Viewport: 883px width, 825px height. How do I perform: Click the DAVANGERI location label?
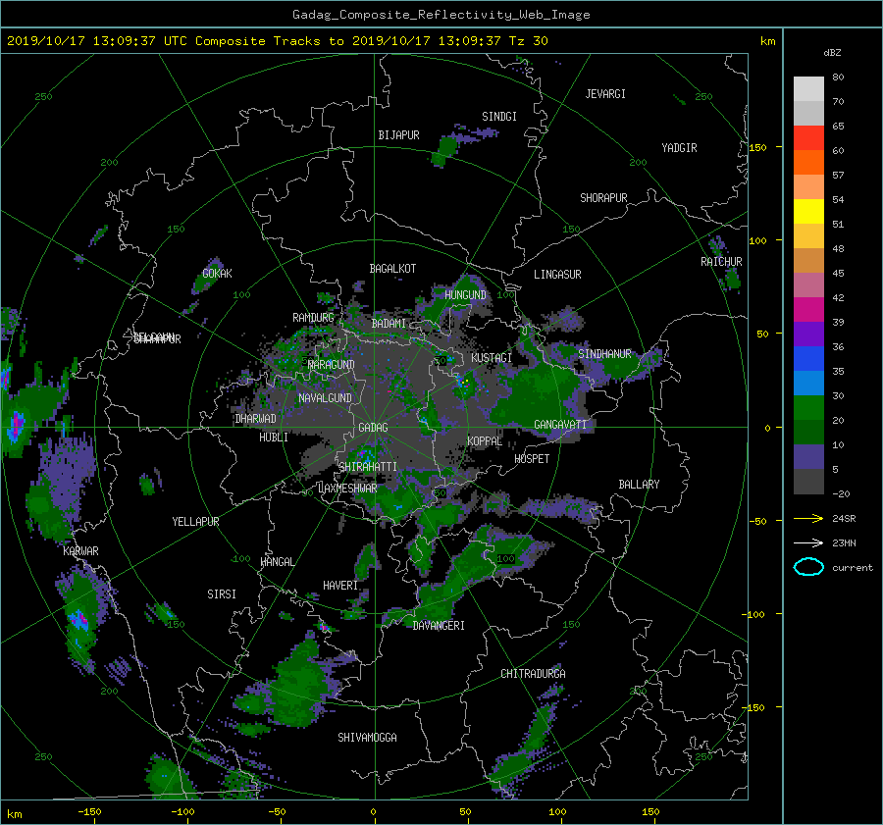click(x=439, y=626)
